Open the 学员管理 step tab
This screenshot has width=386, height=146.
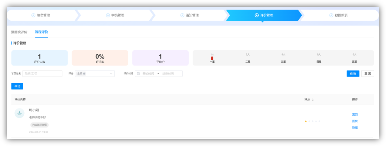pyautogui.click(x=115, y=15)
